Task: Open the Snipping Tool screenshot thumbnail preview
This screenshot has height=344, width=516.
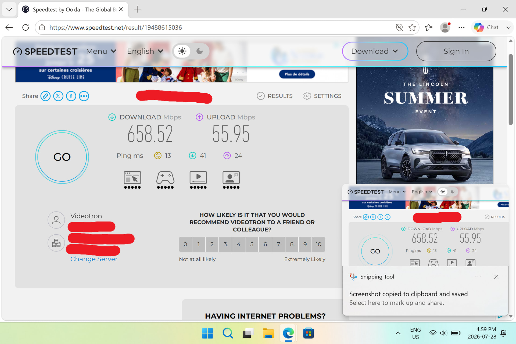Action: [425, 225]
